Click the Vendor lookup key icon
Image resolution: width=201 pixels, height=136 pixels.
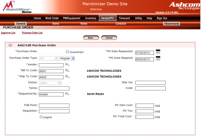coord(67,64)
